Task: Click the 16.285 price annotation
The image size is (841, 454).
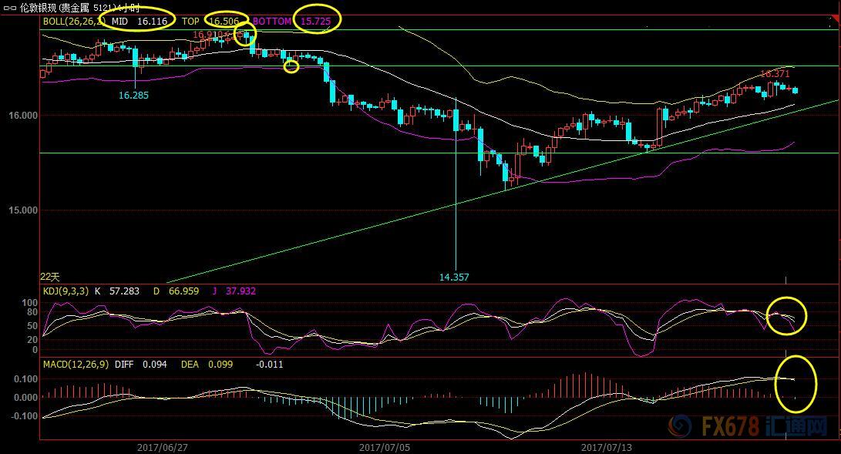Action: 133,96
